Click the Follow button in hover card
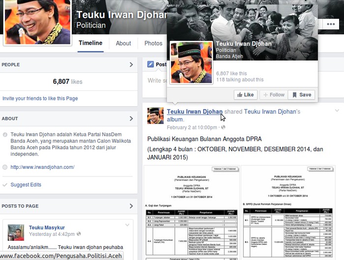The height and width of the screenshot is (260, 344). [274, 95]
